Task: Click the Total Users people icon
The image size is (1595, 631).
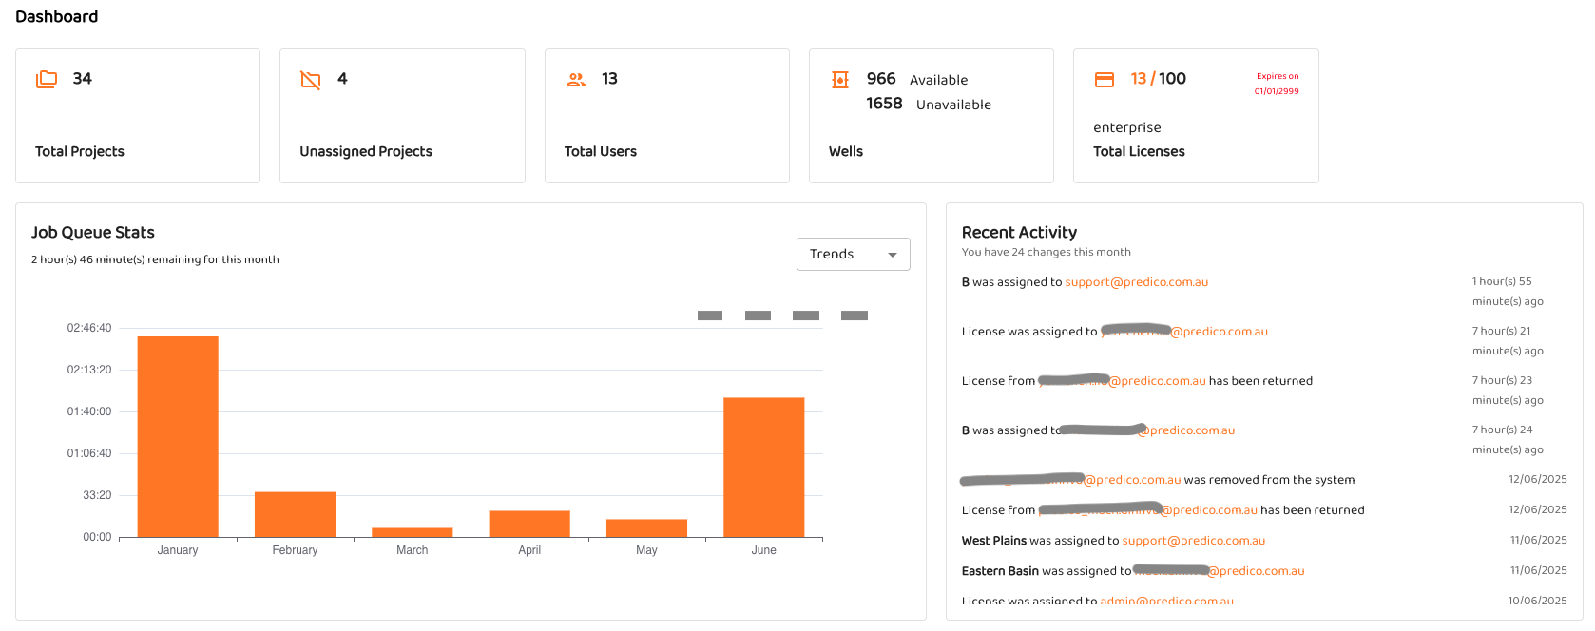Action: [x=576, y=80]
